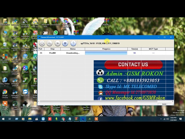Click the download progress bar

[106, 53]
